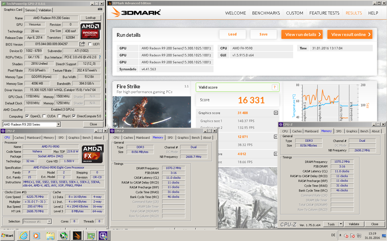Screen dimensions: 387x241
Task: Switch to Bench tab in left CPU-Z window
Action: (87, 138)
